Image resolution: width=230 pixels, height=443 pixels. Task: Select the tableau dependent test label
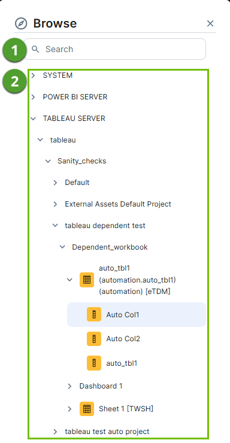[105, 226]
